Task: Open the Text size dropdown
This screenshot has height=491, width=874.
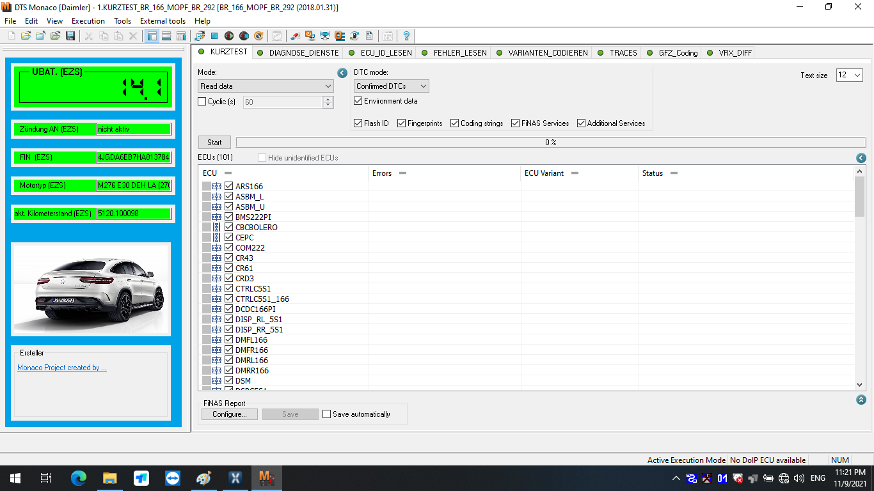Action: click(849, 75)
